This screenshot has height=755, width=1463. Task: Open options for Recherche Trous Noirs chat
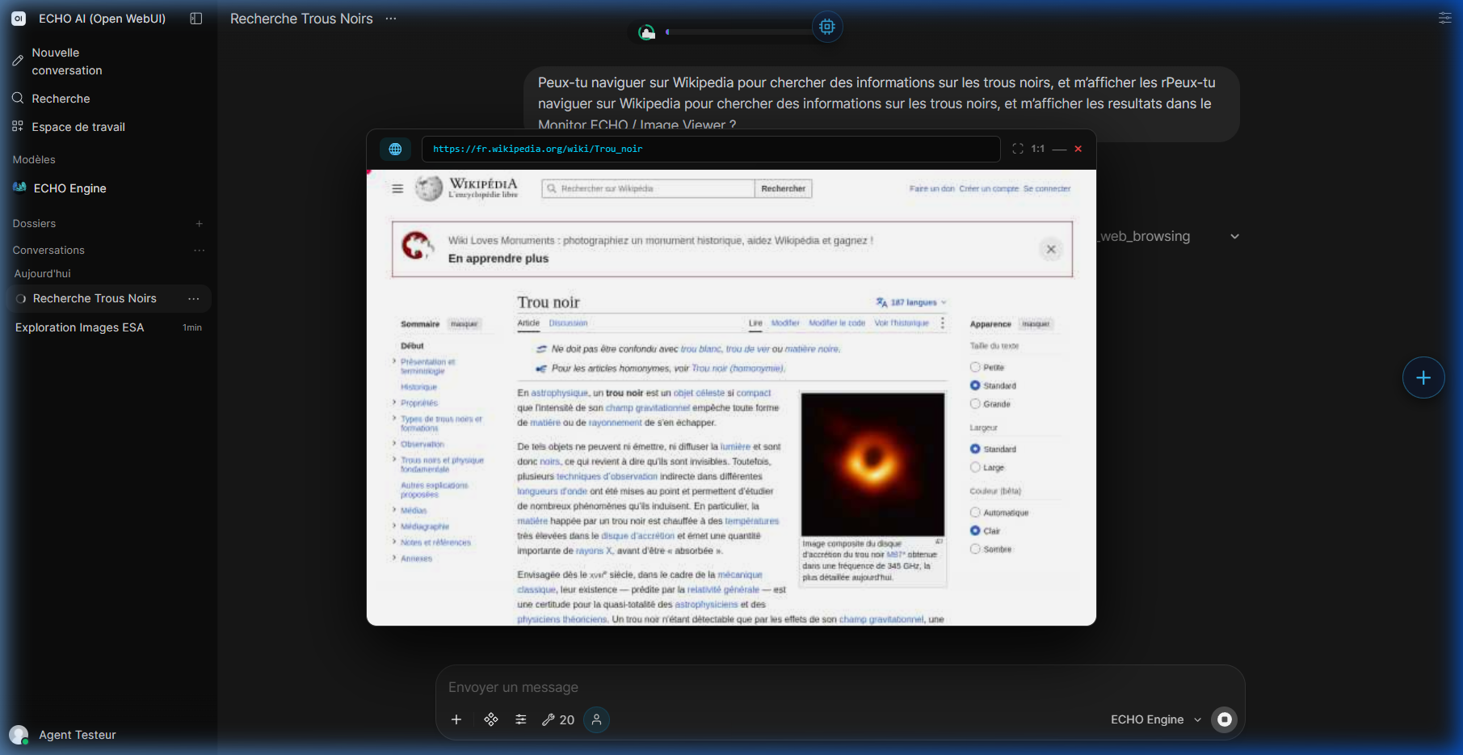pos(194,299)
